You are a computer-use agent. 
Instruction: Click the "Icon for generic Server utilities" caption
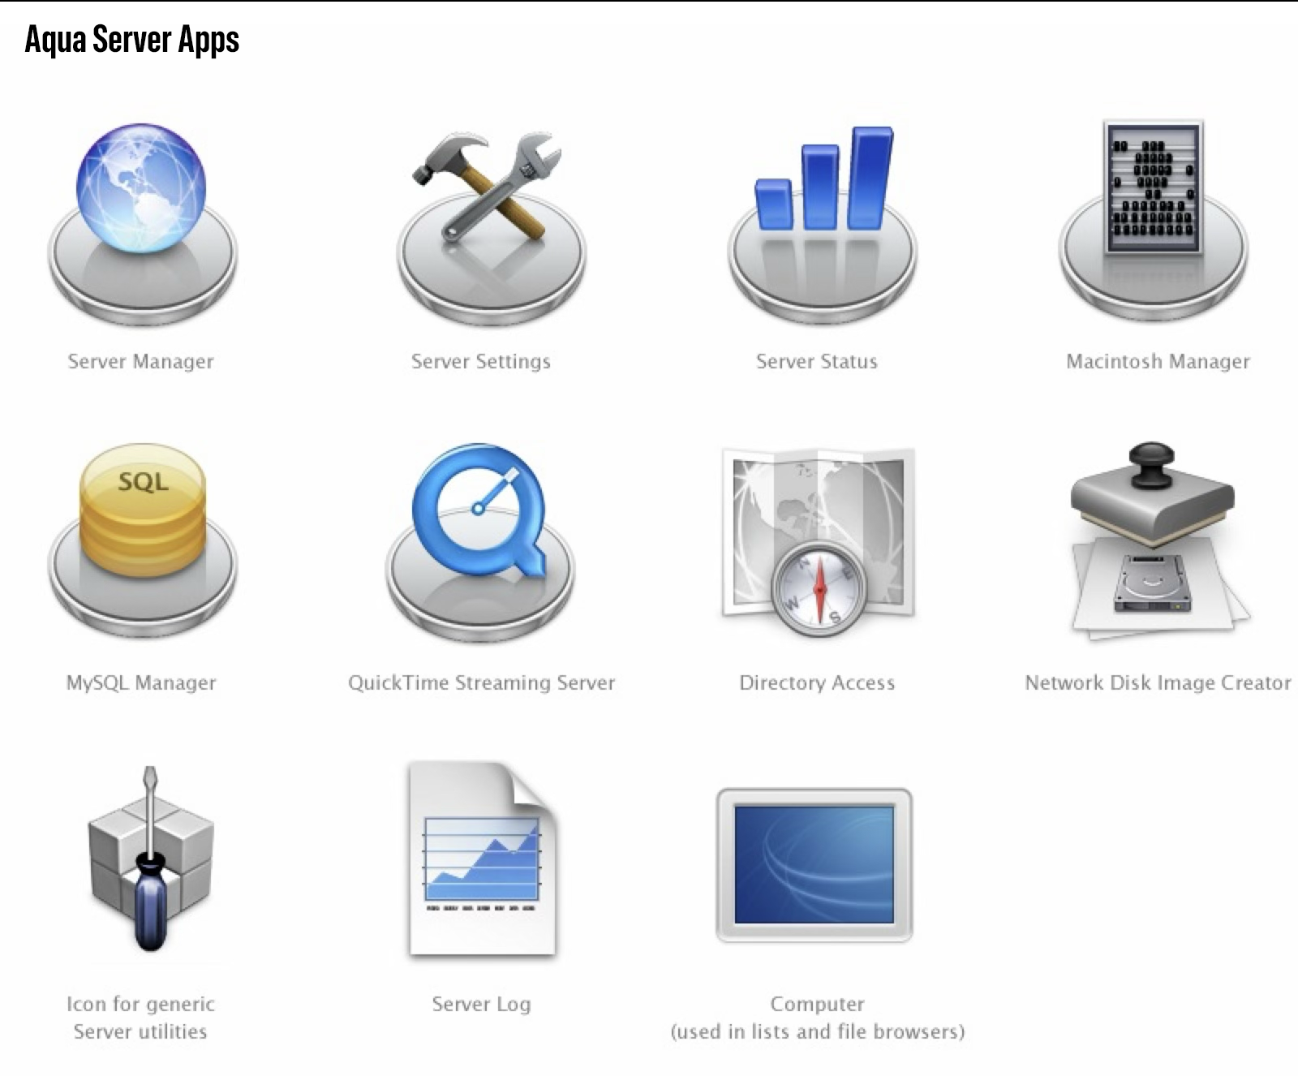(x=140, y=1018)
